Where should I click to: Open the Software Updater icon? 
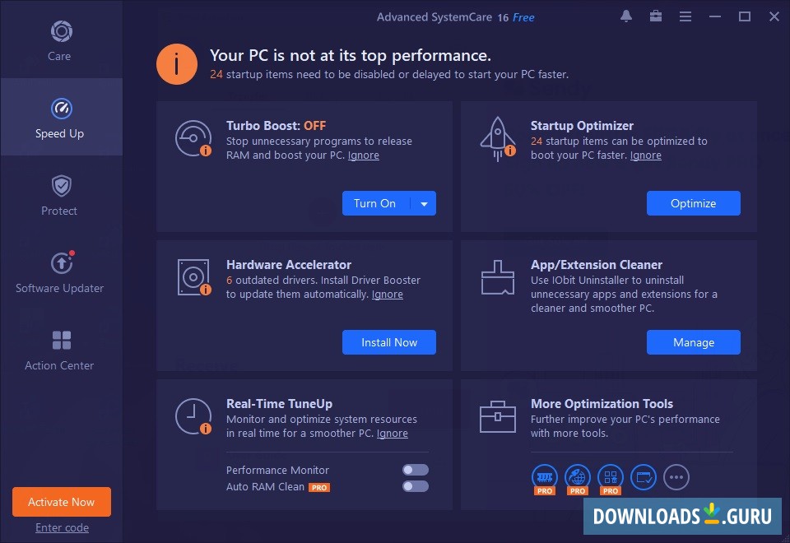62,262
